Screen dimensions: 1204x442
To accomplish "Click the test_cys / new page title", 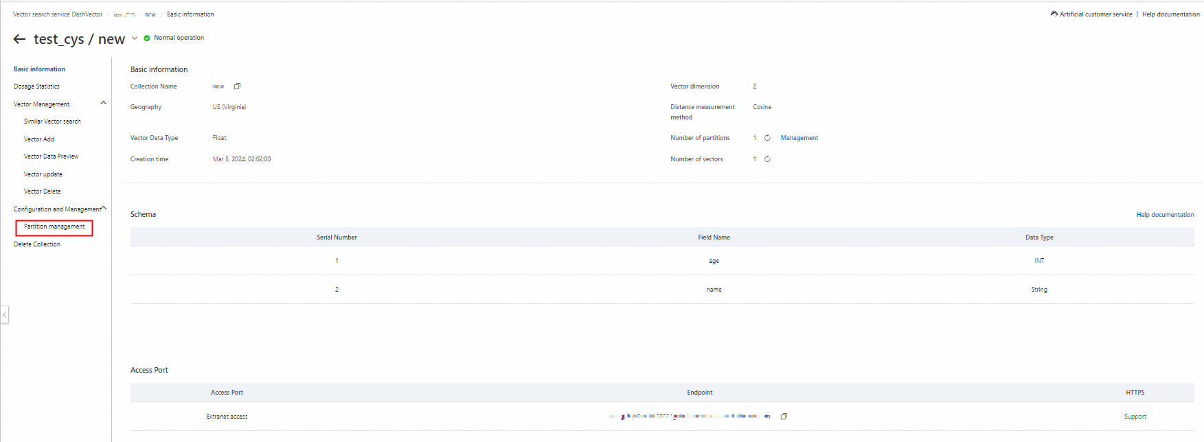I will [79, 39].
